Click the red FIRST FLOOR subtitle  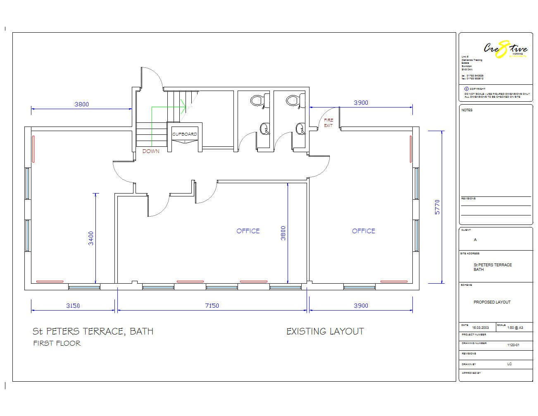[57, 343]
